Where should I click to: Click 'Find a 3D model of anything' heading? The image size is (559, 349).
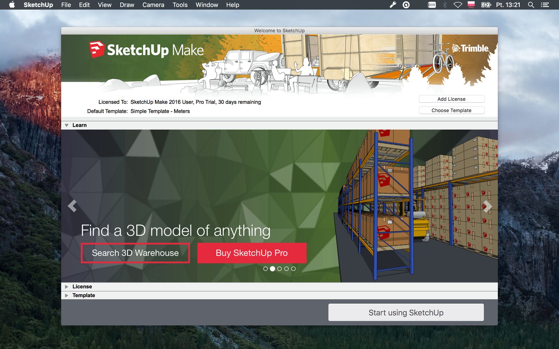pos(175,231)
